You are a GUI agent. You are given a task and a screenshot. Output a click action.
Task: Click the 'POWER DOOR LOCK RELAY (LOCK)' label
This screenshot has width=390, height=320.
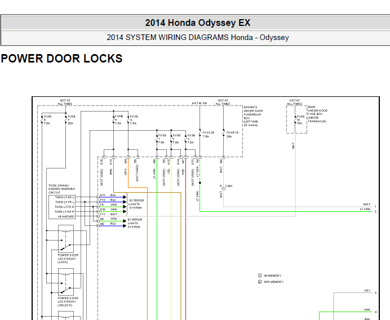(x=68, y=259)
